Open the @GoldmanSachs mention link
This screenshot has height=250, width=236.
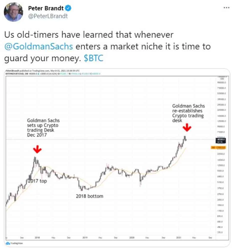[39, 46]
